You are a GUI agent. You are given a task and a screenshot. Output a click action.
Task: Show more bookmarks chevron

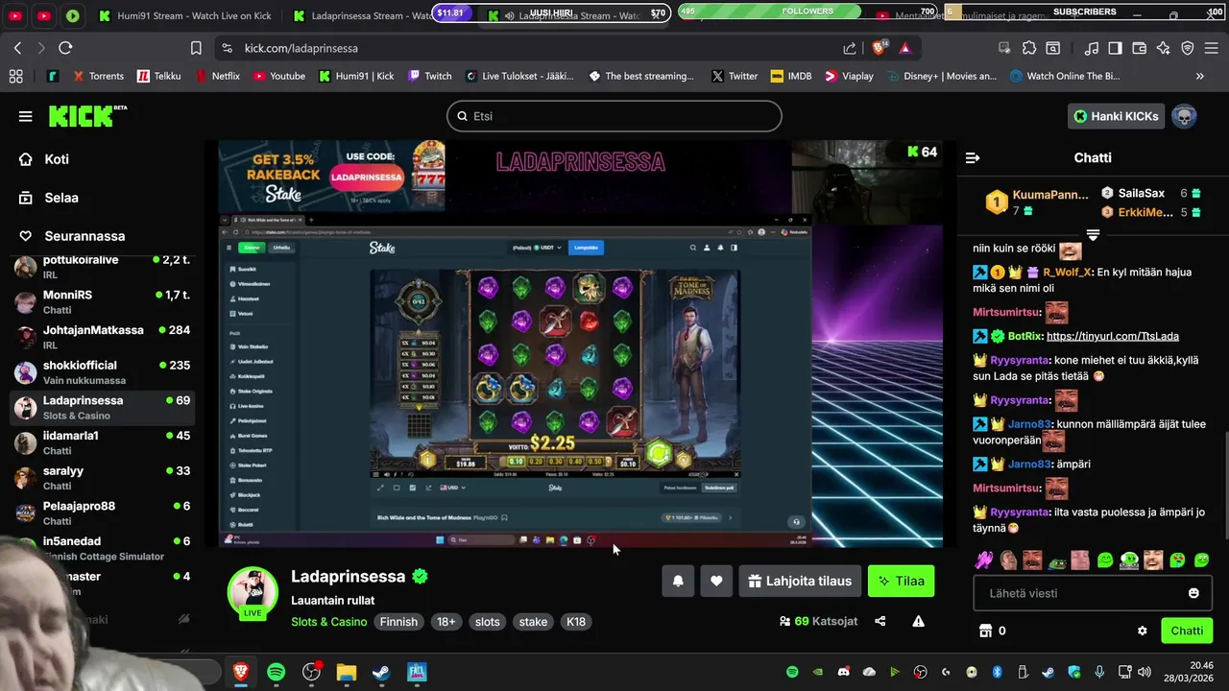point(1199,76)
